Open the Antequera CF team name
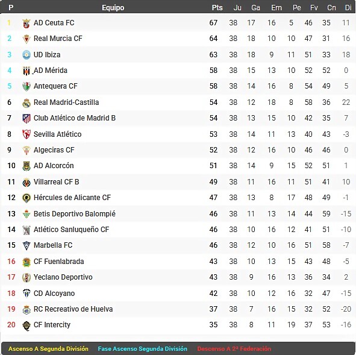The width and height of the screenshot is (356, 355). click(x=55, y=86)
